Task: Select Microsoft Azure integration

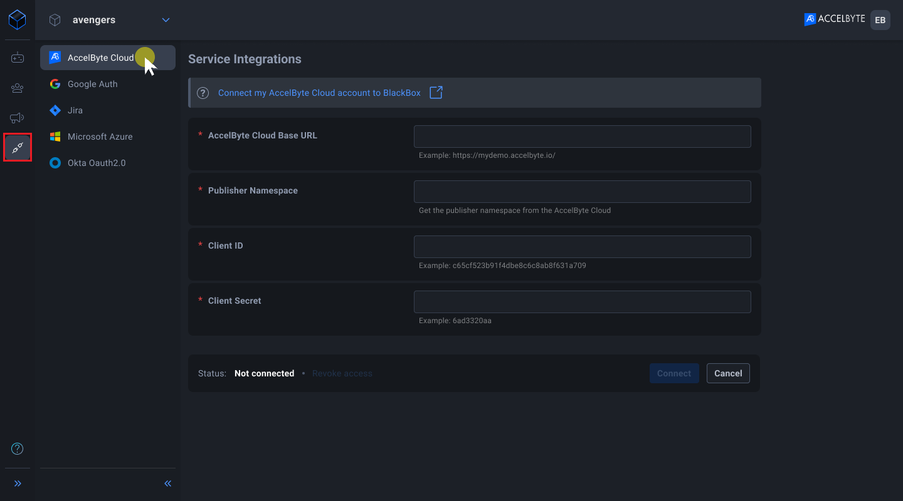Action: tap(108, 137)
